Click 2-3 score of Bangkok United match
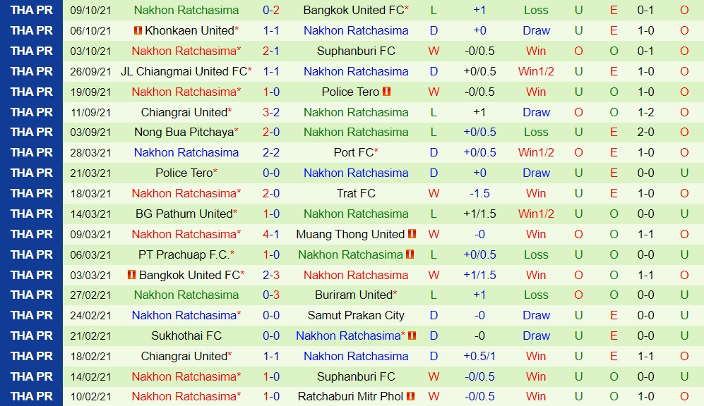The height and width of the screenshot is (406, 704). pyautogui.click(x=271, y=275)
